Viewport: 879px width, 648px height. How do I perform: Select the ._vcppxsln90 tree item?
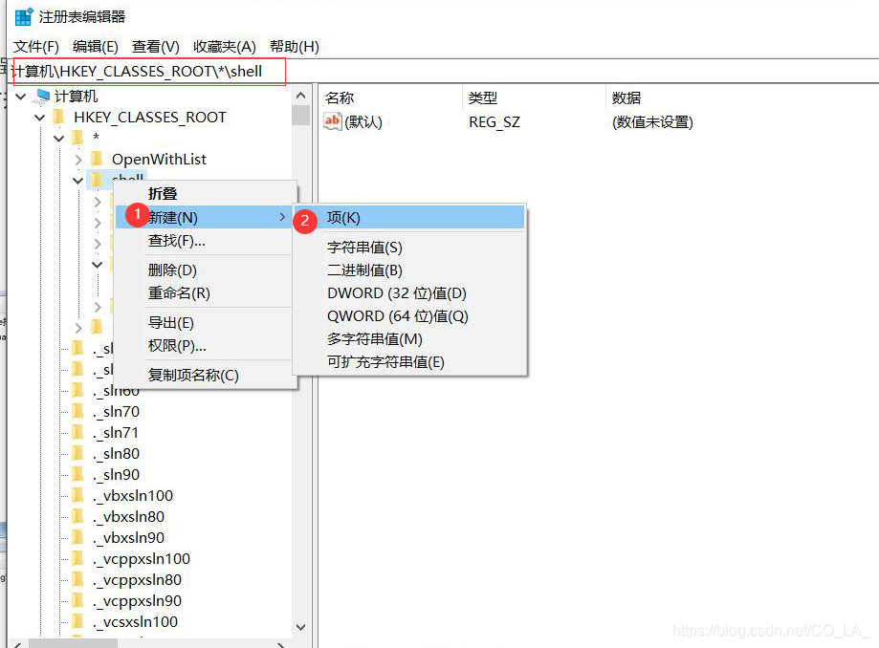138,601
